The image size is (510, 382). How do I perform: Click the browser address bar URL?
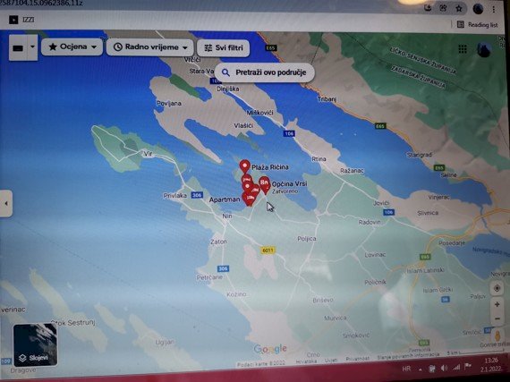click(42, 3)
